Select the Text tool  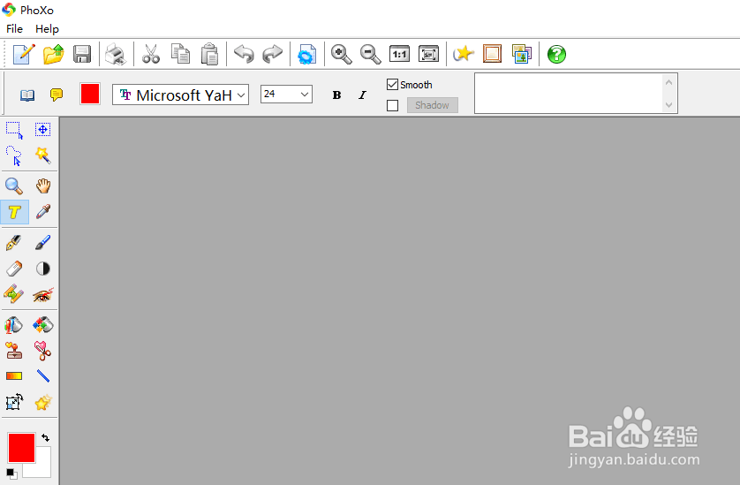(x=15, y=212)
